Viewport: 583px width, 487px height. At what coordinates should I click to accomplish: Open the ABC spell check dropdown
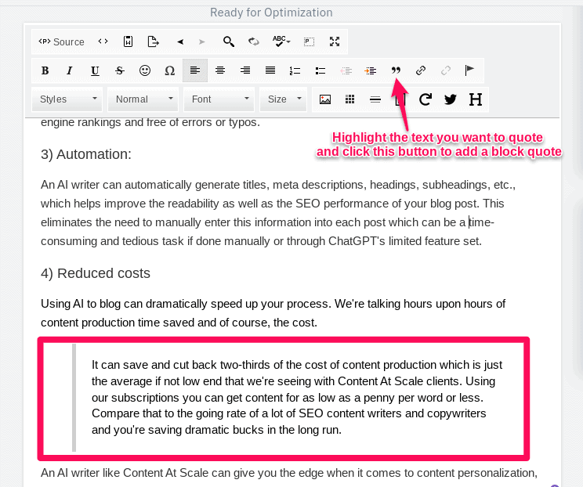click(x=281, y=41)
